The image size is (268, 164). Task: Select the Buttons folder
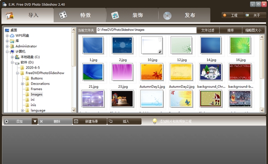37,78
